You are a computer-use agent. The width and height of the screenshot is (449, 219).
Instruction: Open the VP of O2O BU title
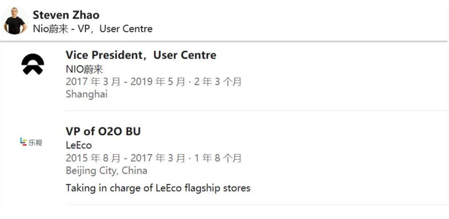tap(103, 132)
